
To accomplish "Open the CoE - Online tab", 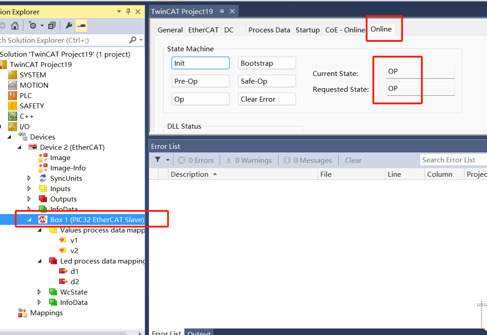I will click(345, 30).
